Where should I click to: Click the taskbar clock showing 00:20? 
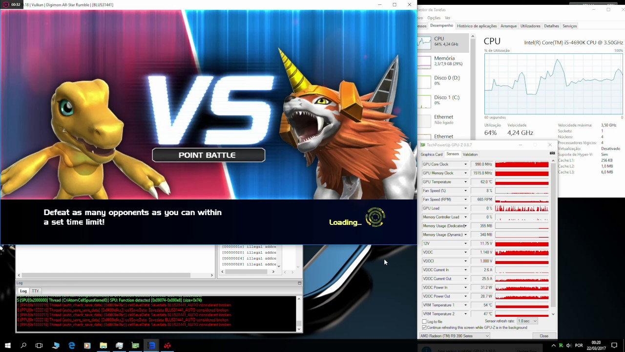point(596,346)
